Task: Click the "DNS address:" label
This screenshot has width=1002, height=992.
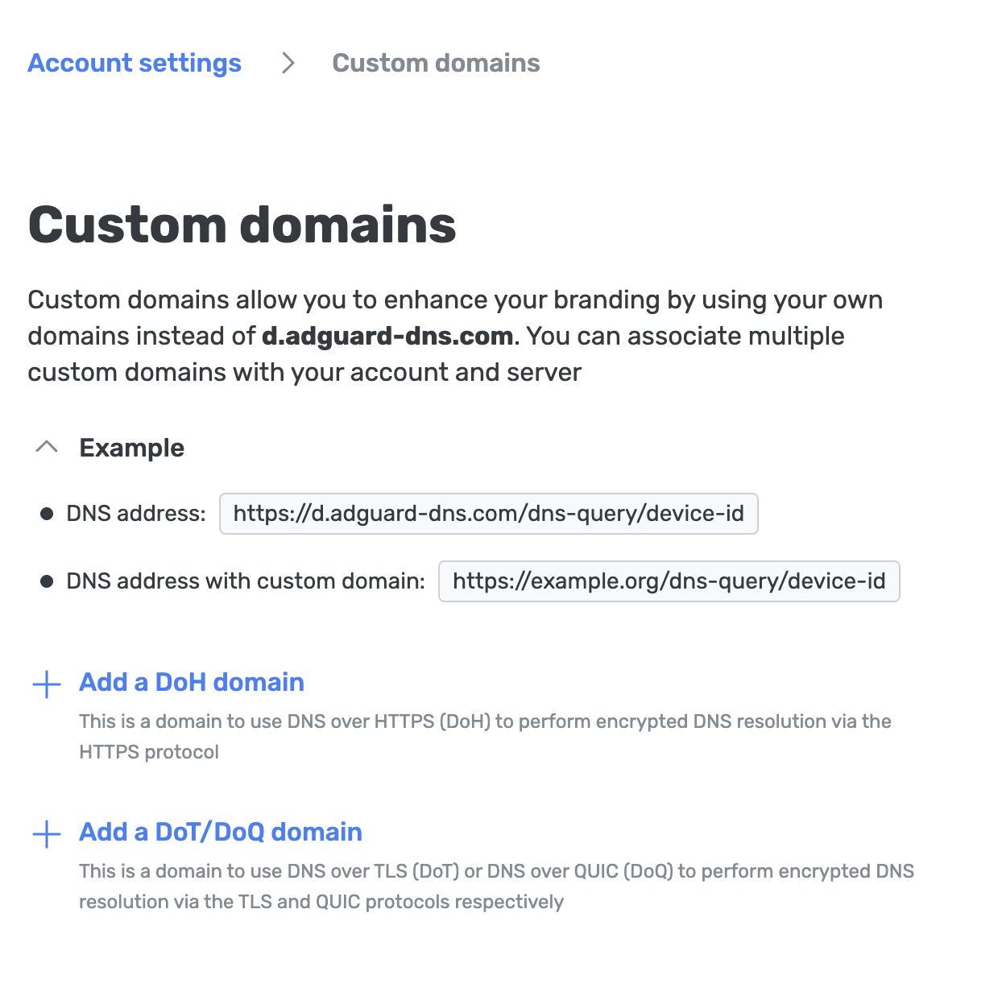Action: click(136, 514)
